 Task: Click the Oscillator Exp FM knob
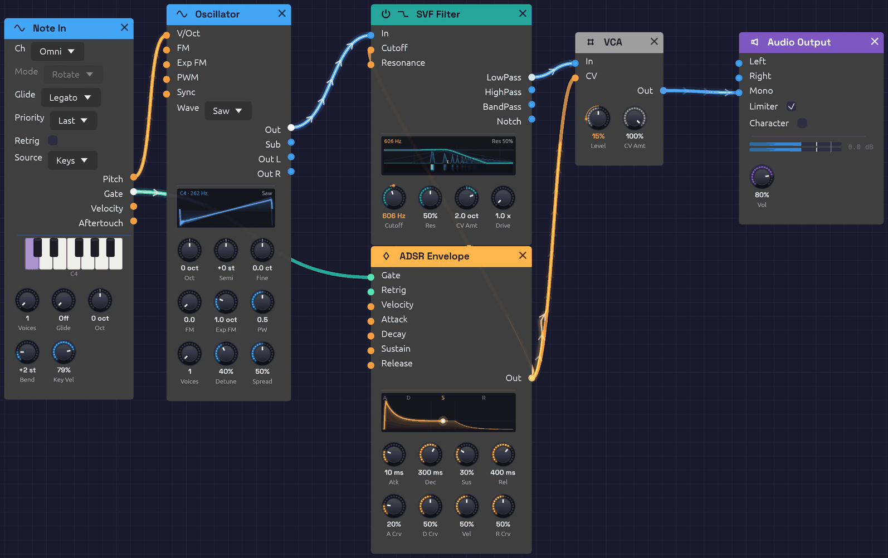click(x=226, y=302)
